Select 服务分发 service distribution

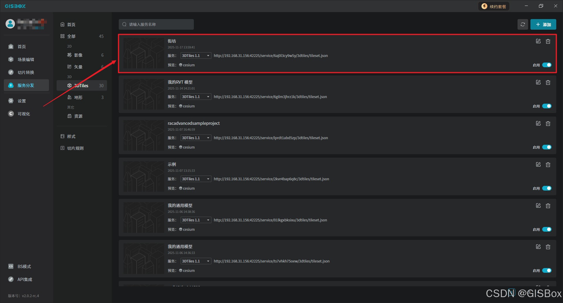[26, 85]
